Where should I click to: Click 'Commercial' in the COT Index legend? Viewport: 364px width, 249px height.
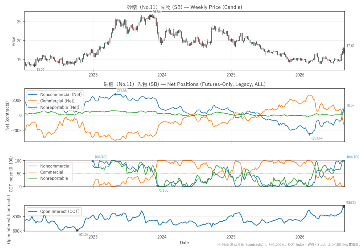(52, 172)
